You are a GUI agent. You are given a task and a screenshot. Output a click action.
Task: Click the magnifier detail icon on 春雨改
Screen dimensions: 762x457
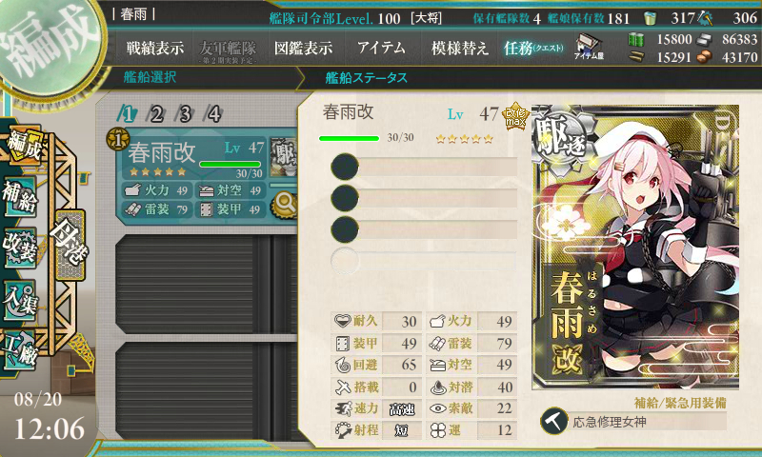tap(285, 204)
